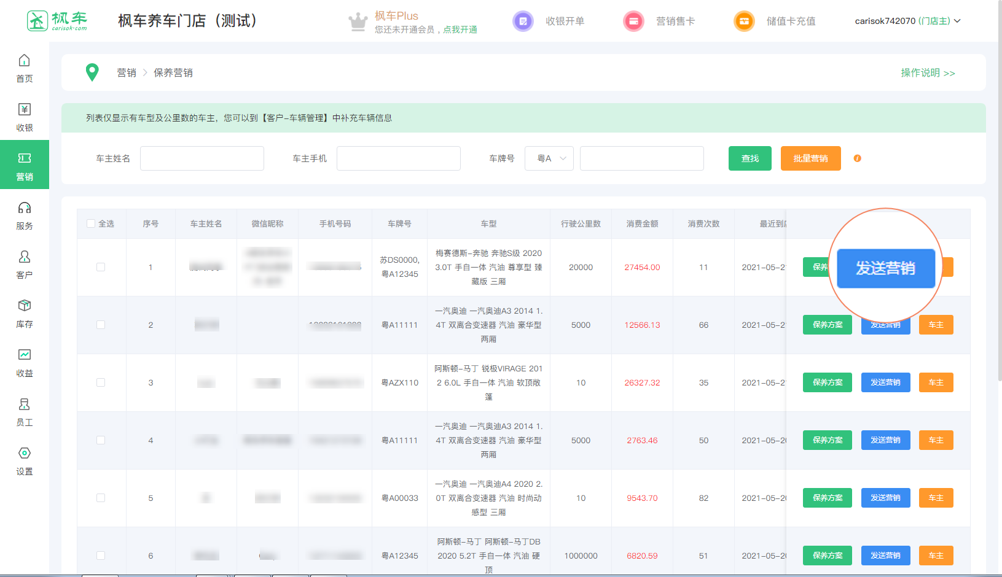Open 操作说明 instructions expander link
Viewport: 1002px width, 577px height.
coord(927,73)
